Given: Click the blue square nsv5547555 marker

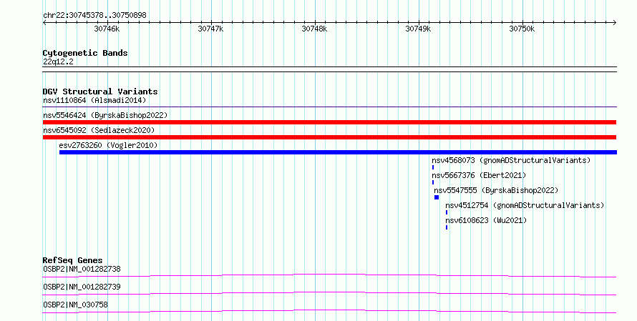Looking at the screenshot, I should 437,197.
